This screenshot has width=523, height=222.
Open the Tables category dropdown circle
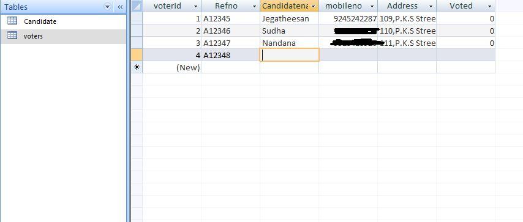(107, 7)
